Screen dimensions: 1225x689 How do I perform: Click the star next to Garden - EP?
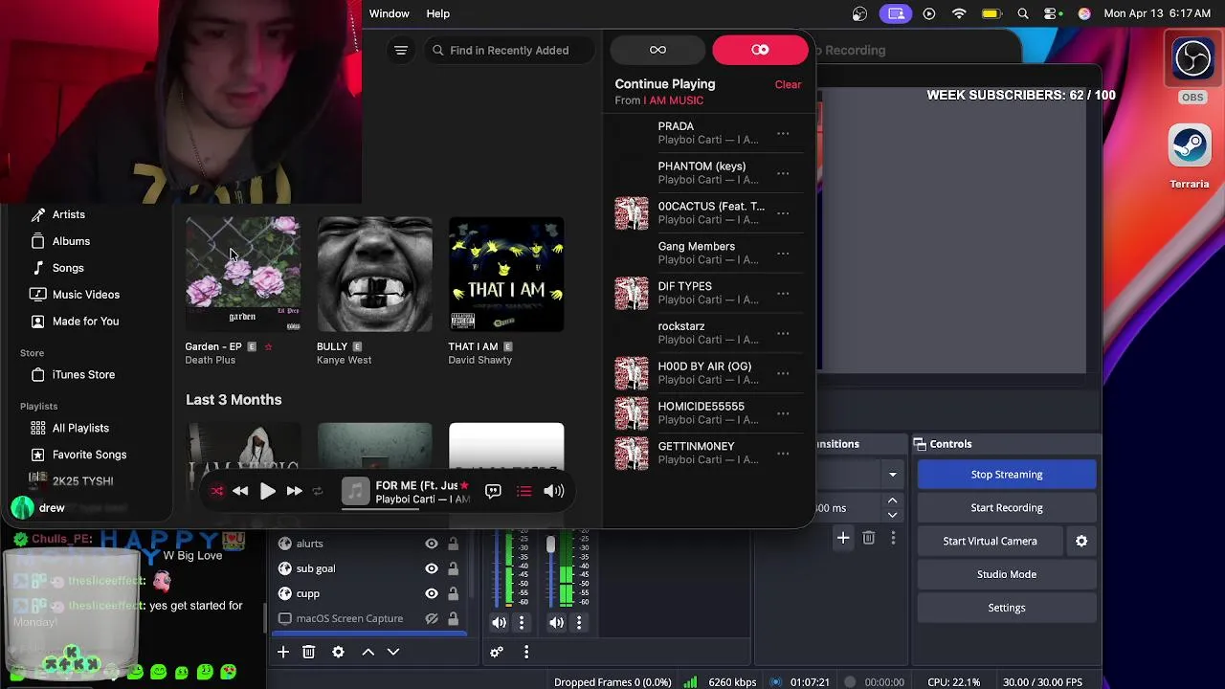tap(268, 346)
